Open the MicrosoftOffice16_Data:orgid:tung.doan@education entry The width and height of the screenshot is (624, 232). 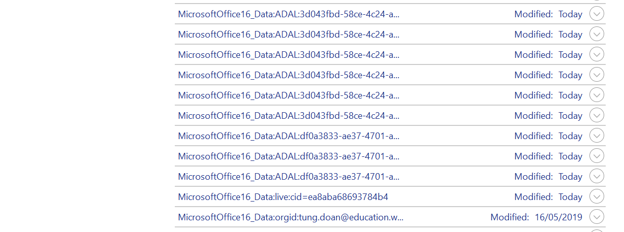click(x=291, y=217)
